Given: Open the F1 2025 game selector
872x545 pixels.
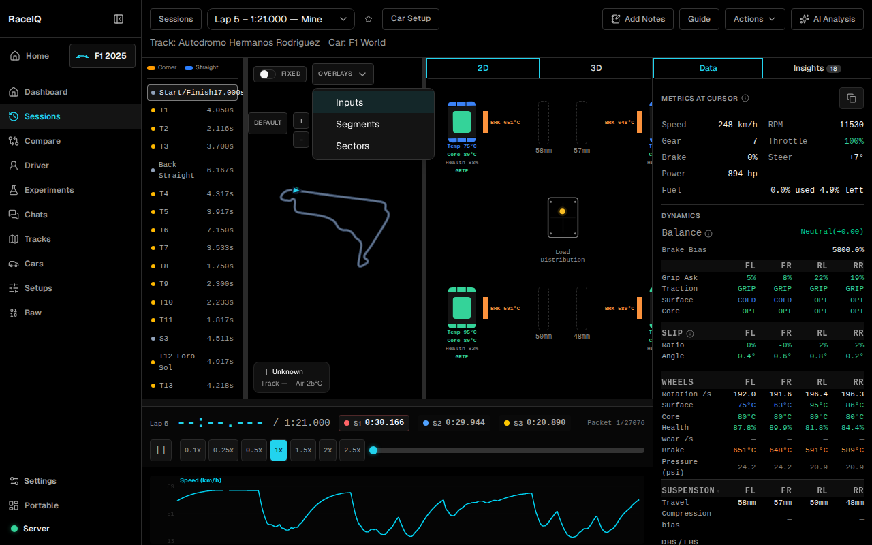Looking at the screenshot, I should [x=102, y=56].
